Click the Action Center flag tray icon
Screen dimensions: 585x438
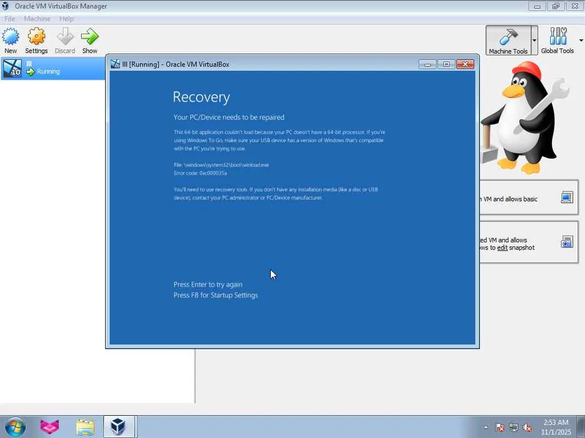tap(500, 427)
